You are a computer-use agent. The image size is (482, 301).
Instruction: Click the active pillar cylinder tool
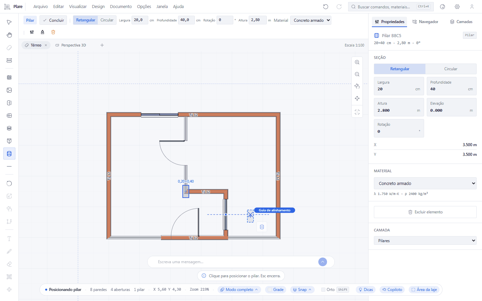[9, 154]
